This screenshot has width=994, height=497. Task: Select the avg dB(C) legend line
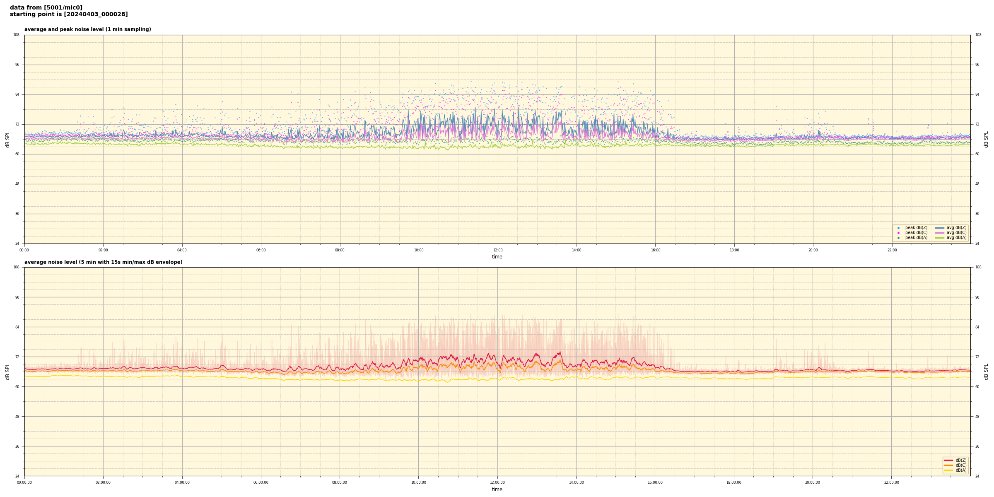[x=940, y=233]
